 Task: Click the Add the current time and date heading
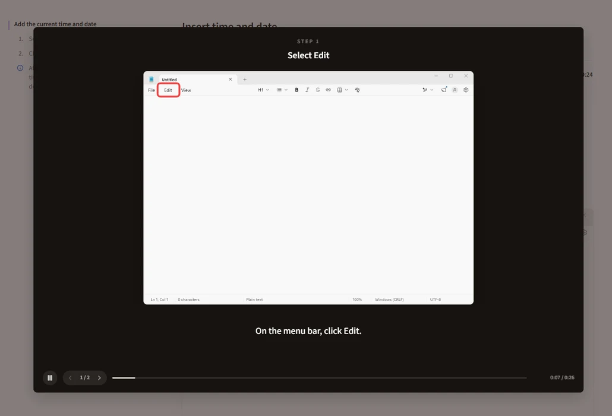click(x=55, y=24)
